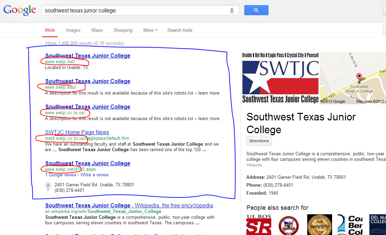
Task: Click the Coastal Bend College thumbnail
Action: pos(350,225)
